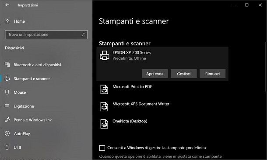Screen dimensions: 267x160
Task: Click the AutoPlay icon
Action: 7,133
